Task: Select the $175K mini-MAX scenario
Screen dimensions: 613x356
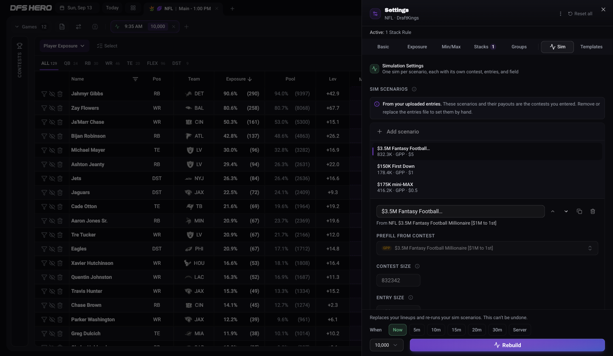Action: (487, 187)
